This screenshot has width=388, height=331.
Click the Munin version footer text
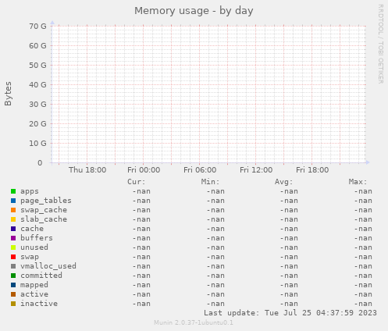pyautogui.click(x=194, y=322)
